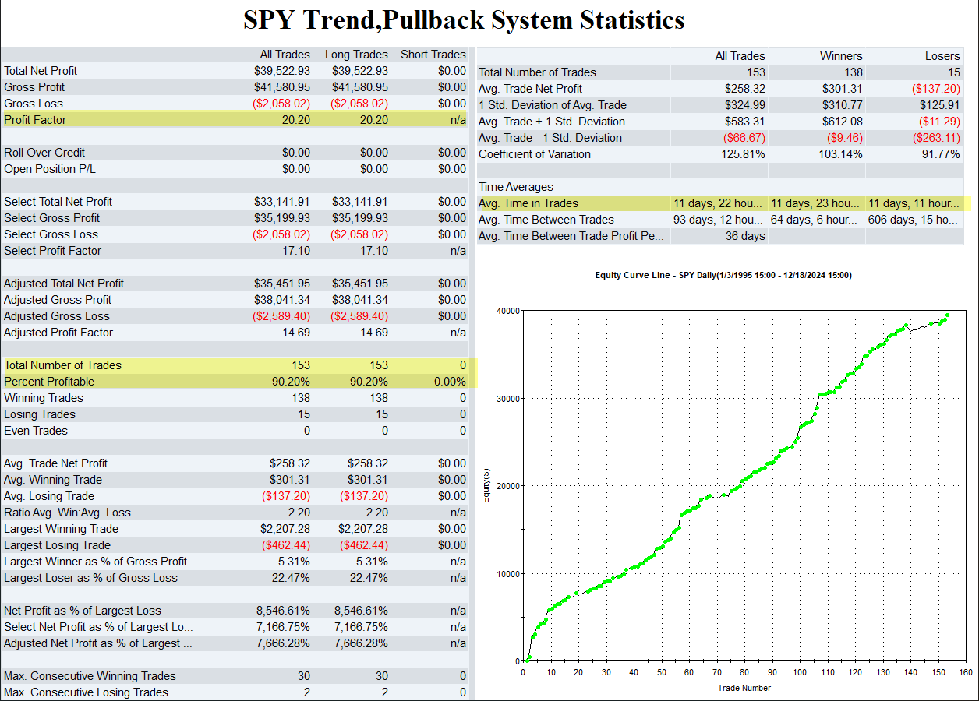Viewport: 979px width, 701px height.
Task: Select the ($66.67) All Trades value
Action: click(x=744, y=138)
